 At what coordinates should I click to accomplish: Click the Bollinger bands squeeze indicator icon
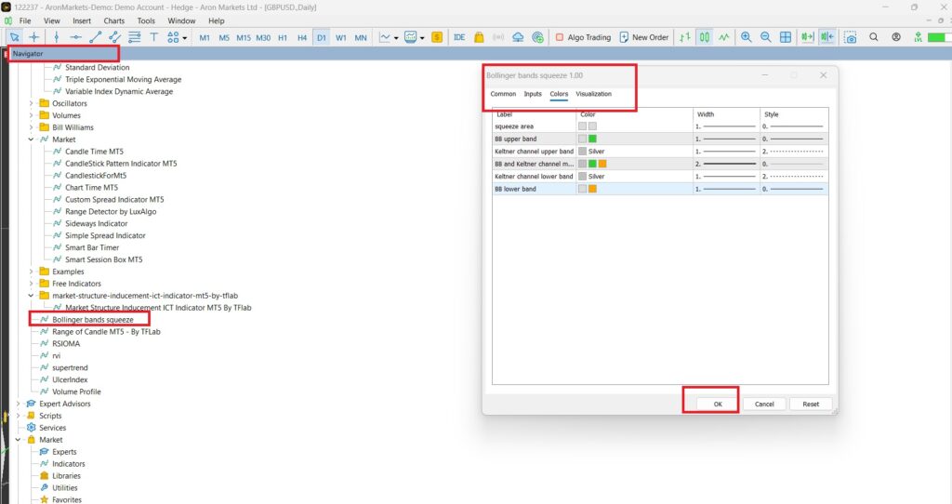pos(43,319)
